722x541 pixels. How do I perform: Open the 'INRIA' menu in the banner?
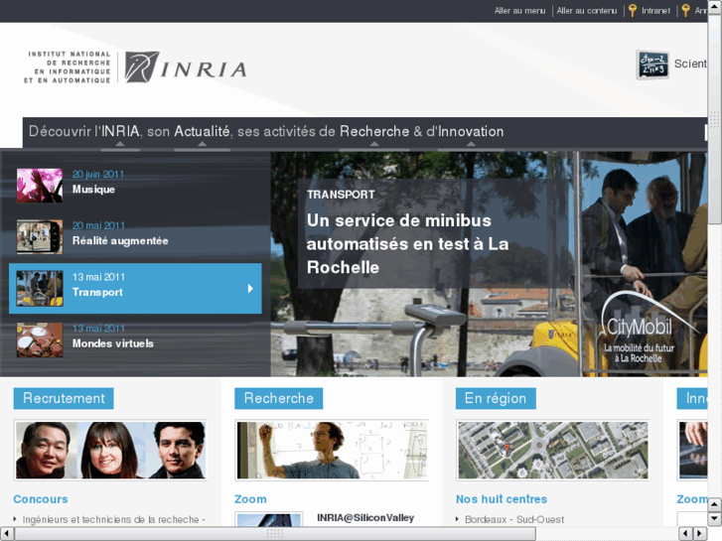[x=120, y=132]
